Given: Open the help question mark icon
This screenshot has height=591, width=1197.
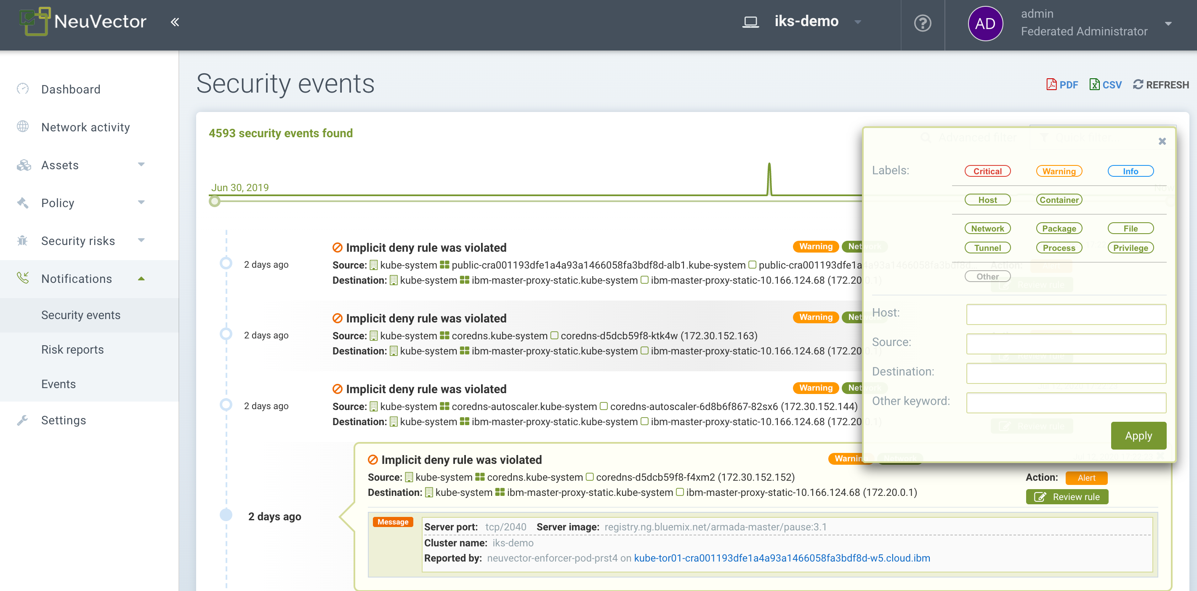Looking at the screenshot, I should (x=923, y=23).
